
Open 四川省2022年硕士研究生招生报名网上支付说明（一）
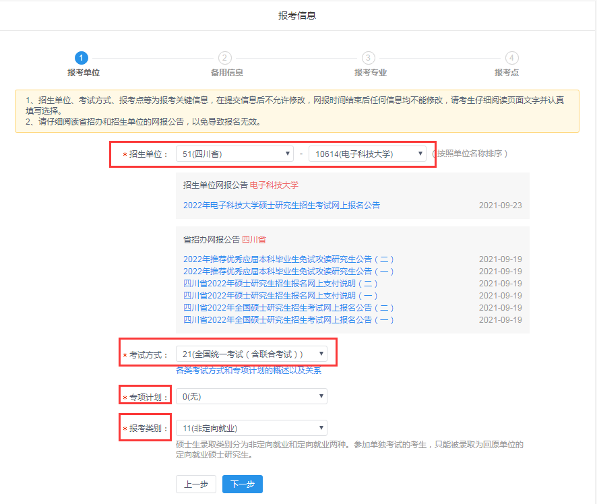coord(280,296)
